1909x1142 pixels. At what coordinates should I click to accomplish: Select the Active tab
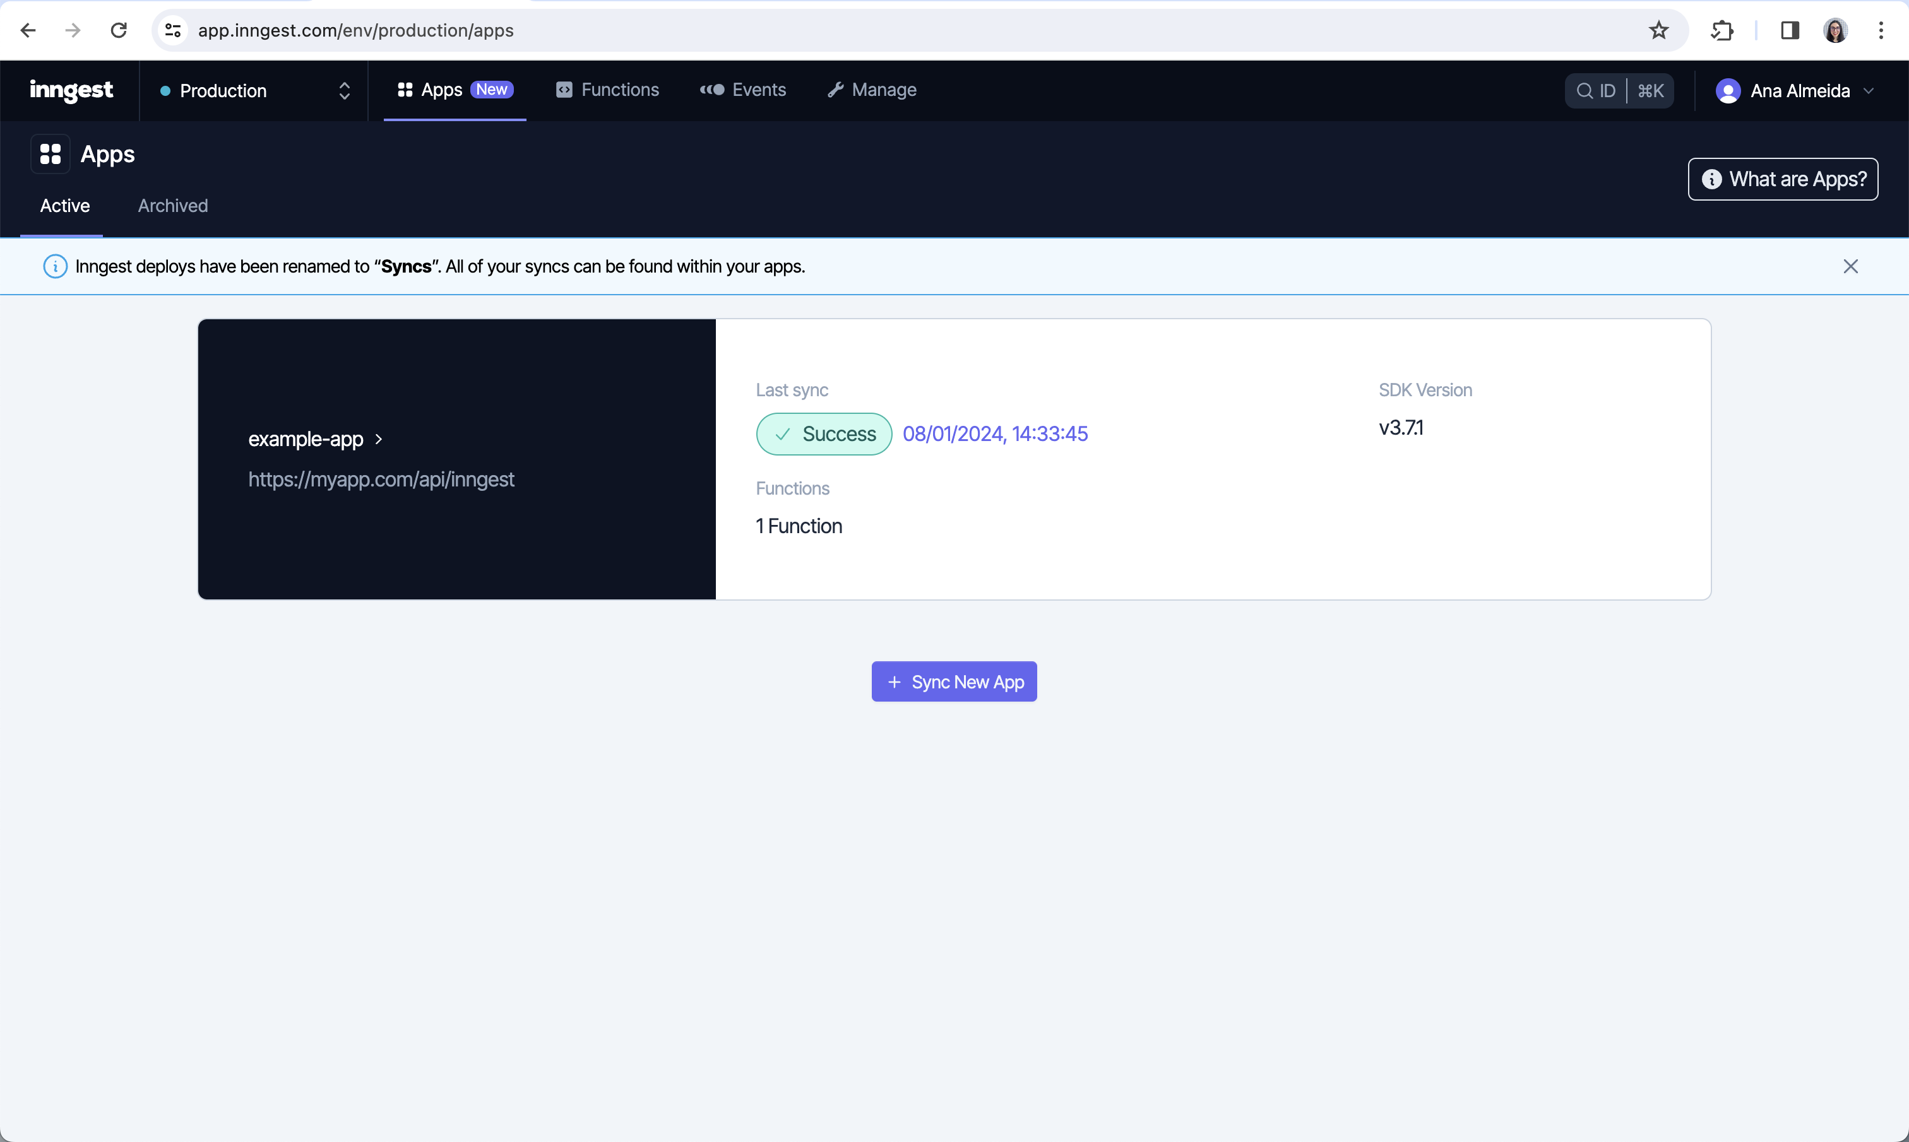pyautogui.click(x=64, y=206)
